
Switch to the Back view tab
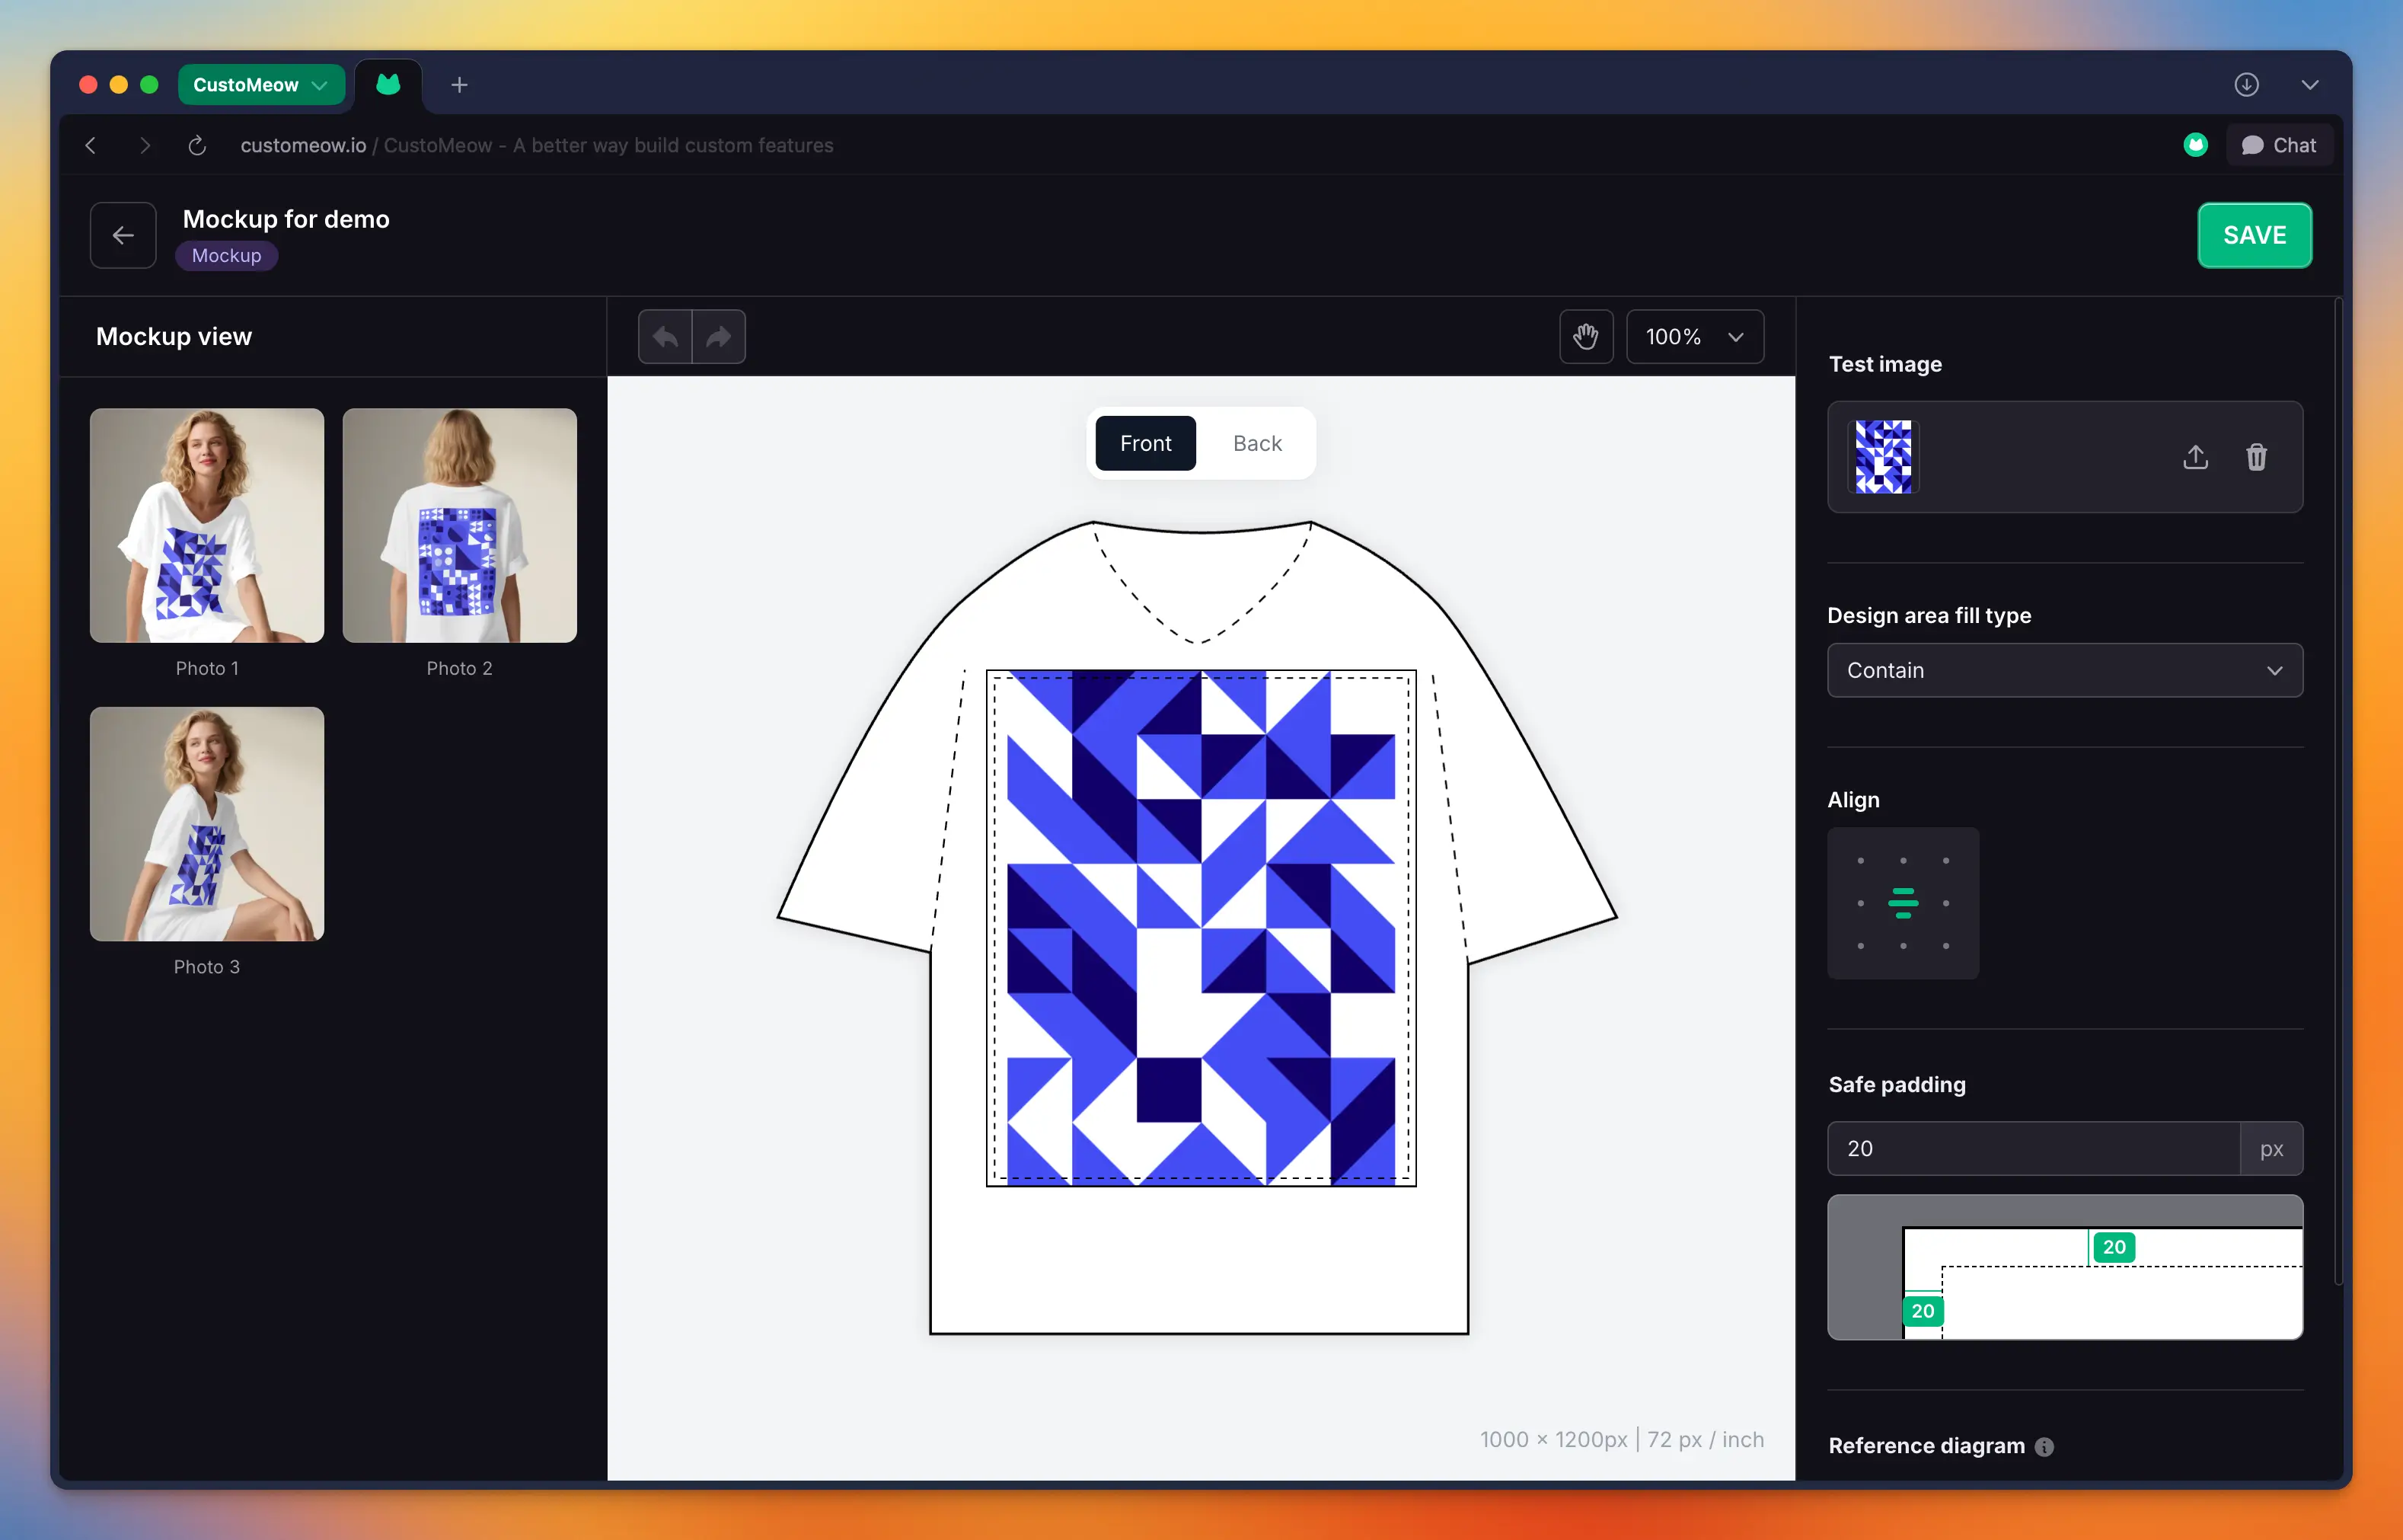pos(1256,443)
